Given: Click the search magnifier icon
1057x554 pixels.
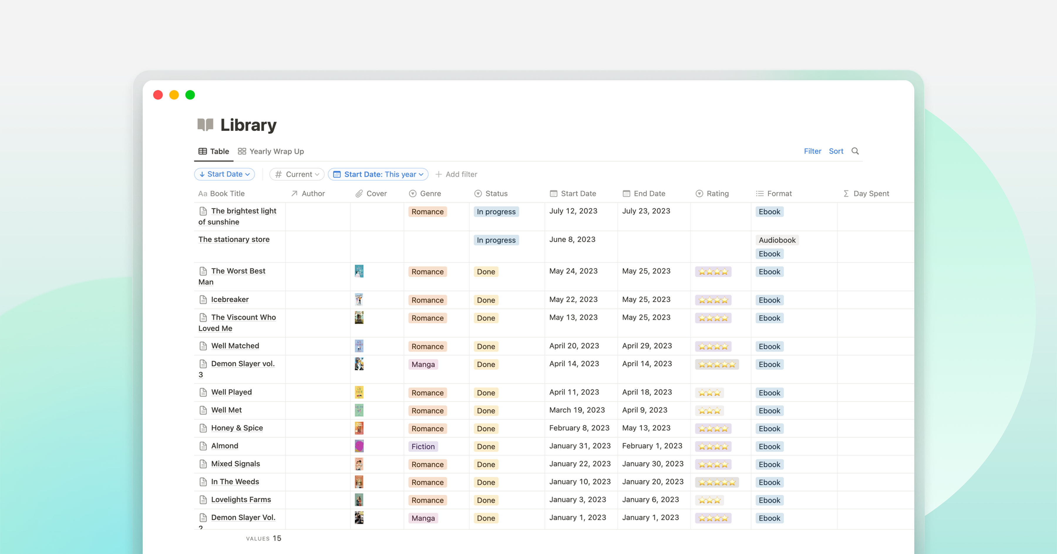Looking at the screenshot, I should (x=855, y=151).
